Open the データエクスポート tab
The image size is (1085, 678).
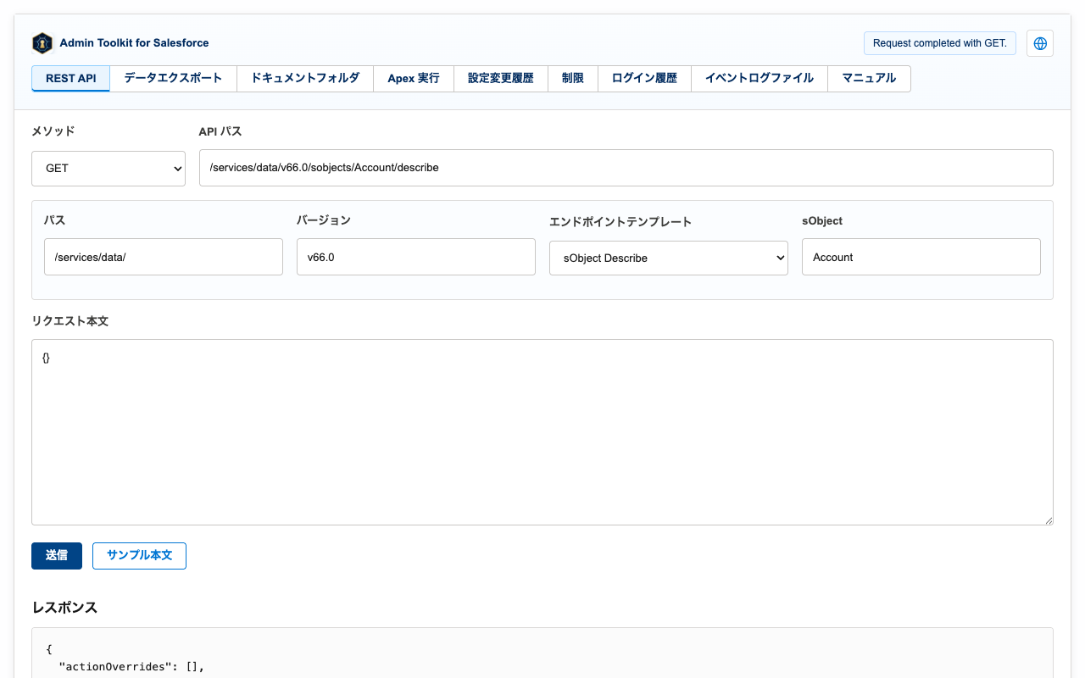tap(173, 78)
